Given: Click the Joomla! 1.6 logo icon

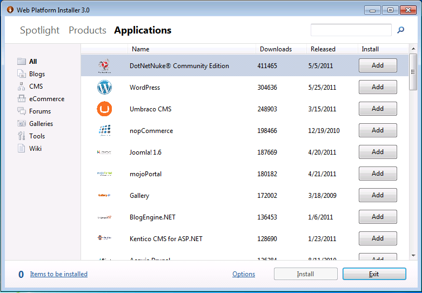Looking at the screenshot, I should pyautogui.click(x=104, y=152).
